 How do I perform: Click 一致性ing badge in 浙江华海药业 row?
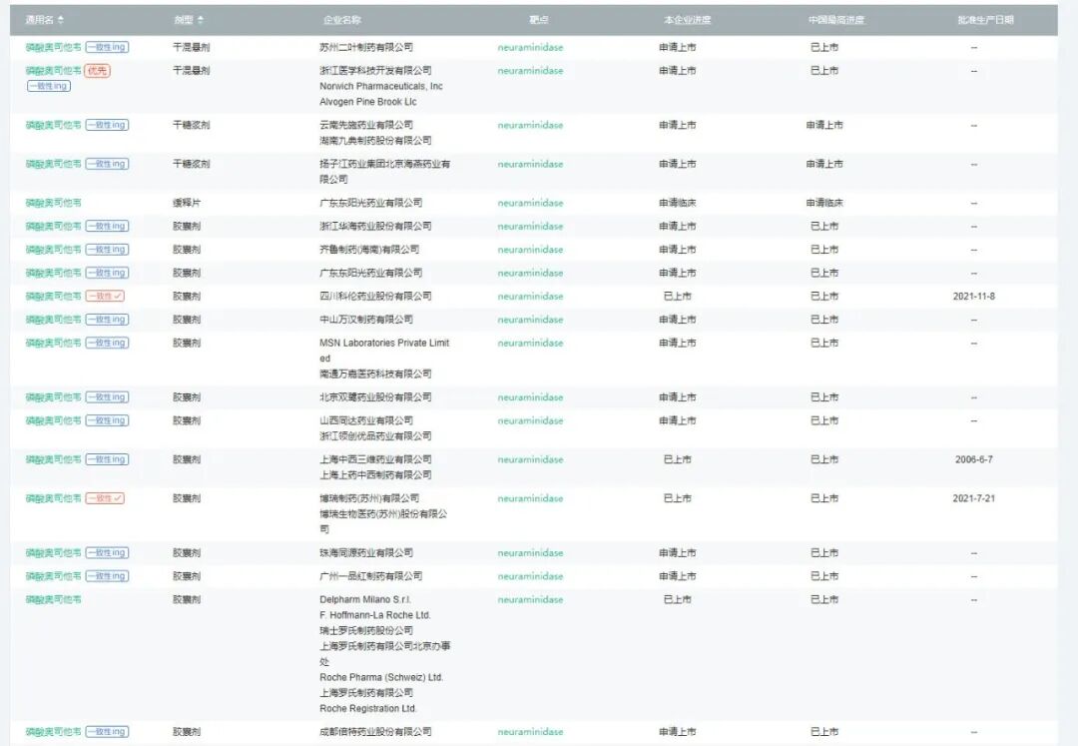pyautogui.click(x=107, y=226)
